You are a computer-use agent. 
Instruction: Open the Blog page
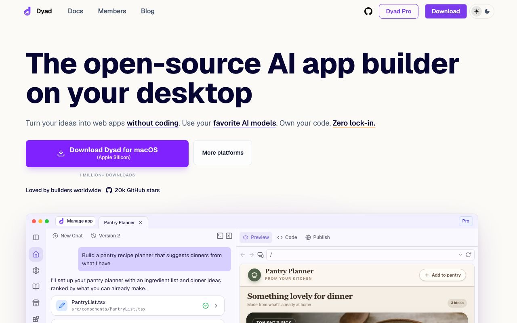[x=148, y=11]
